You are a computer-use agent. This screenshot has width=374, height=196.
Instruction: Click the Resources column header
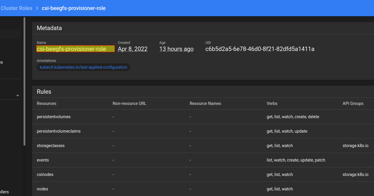(x=47, y=103)
